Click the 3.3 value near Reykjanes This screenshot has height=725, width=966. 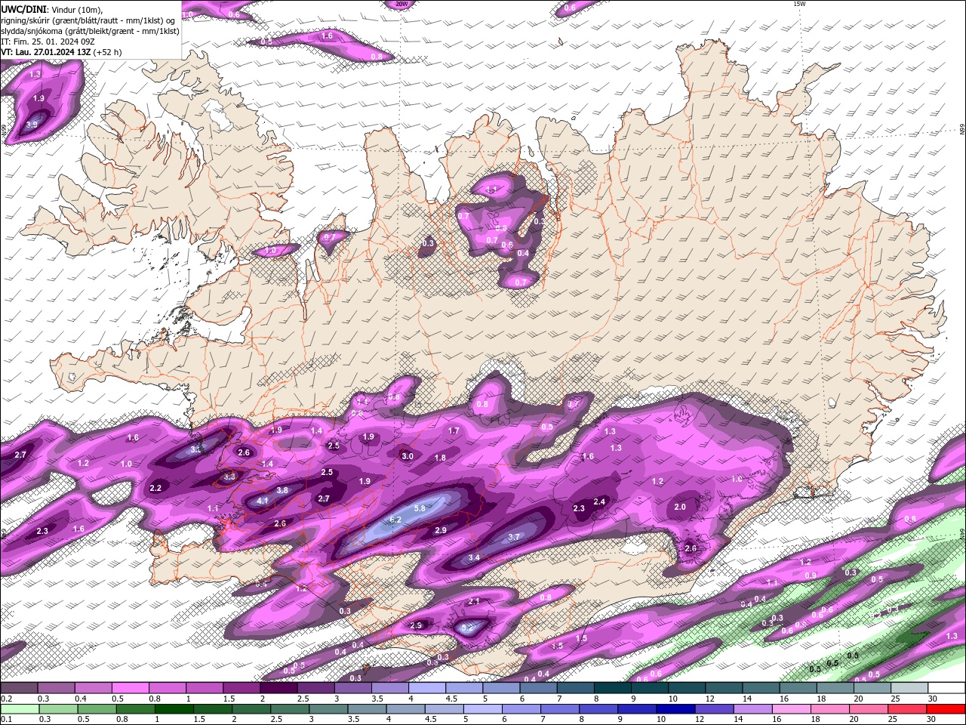229,477
